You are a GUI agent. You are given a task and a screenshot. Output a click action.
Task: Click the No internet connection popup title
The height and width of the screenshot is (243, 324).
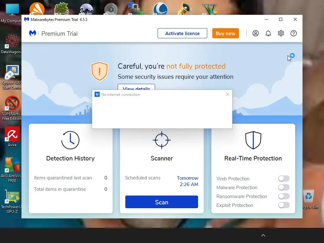click(x=121, y=94)
